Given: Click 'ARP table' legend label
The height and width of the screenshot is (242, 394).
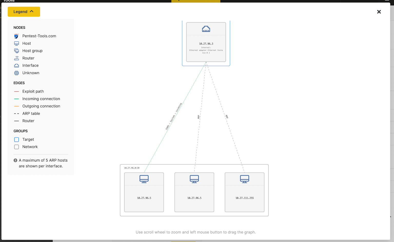Looking at the screenshot, I should coord(31,113).
